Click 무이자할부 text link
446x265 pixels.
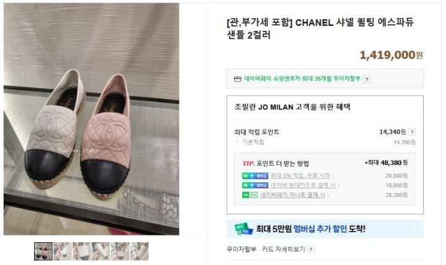point(241,250)
